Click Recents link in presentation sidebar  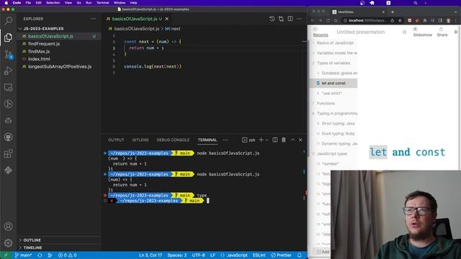point(321,35)
